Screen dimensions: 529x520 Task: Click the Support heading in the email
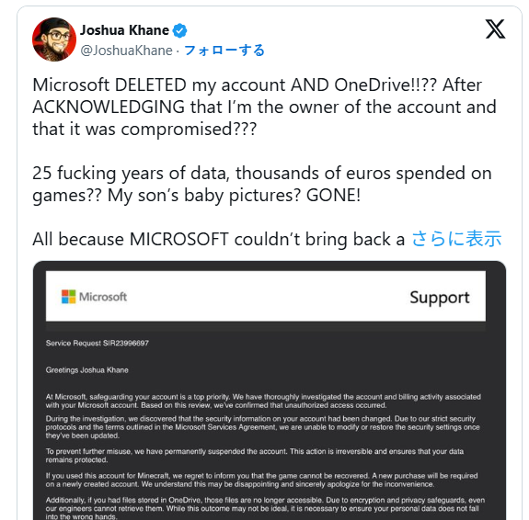(x=439, y=298)
